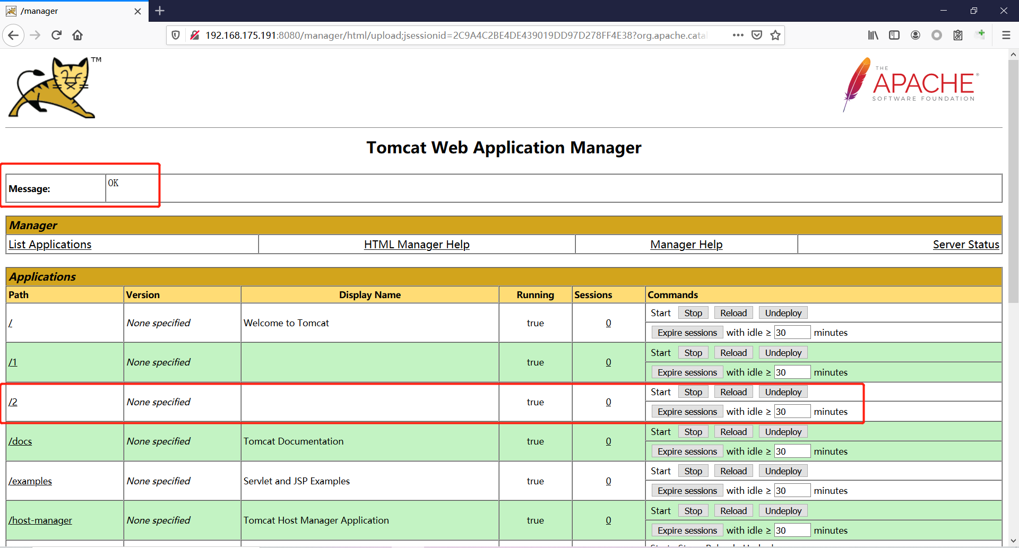Viewport: 1019px width, 548px height.
Task: Click the vertical scrollbar thumb
Action: 1013,180
